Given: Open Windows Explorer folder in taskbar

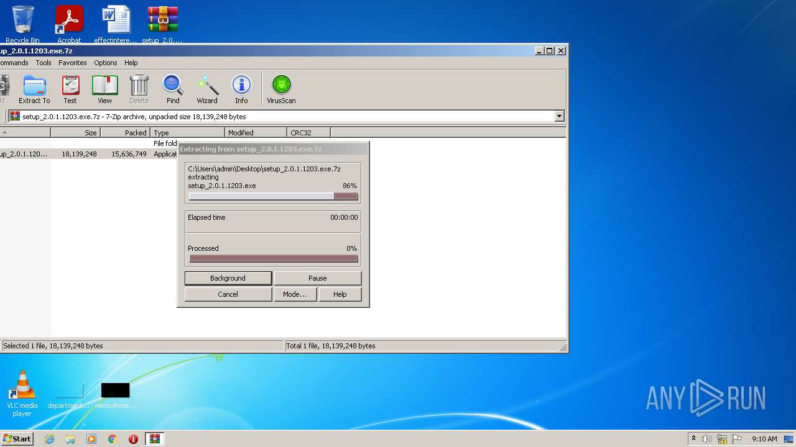Looking at the screenshot, I should point(70,439).
